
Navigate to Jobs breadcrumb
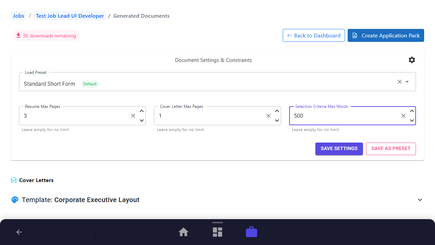pos(19,16)
